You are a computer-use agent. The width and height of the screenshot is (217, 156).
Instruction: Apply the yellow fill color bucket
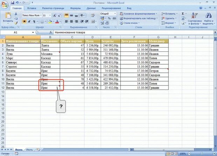[50, 21]
